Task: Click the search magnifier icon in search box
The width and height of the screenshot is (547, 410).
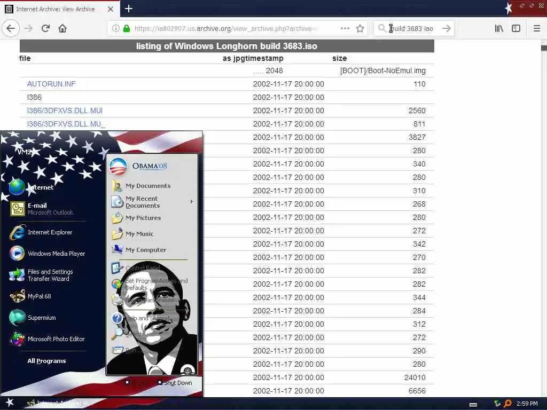Action: (x=381, y=28)
